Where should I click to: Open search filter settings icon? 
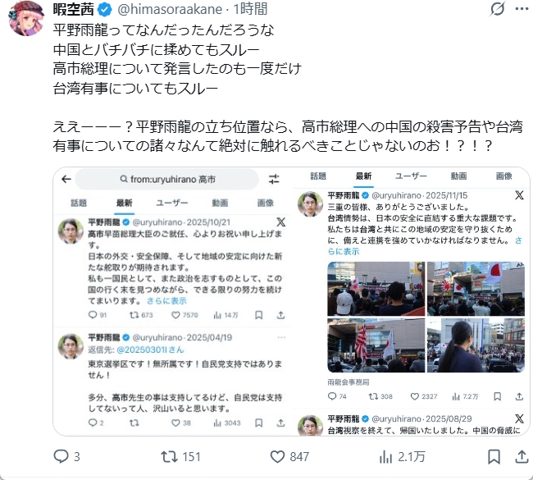click(x=274, y=179)
